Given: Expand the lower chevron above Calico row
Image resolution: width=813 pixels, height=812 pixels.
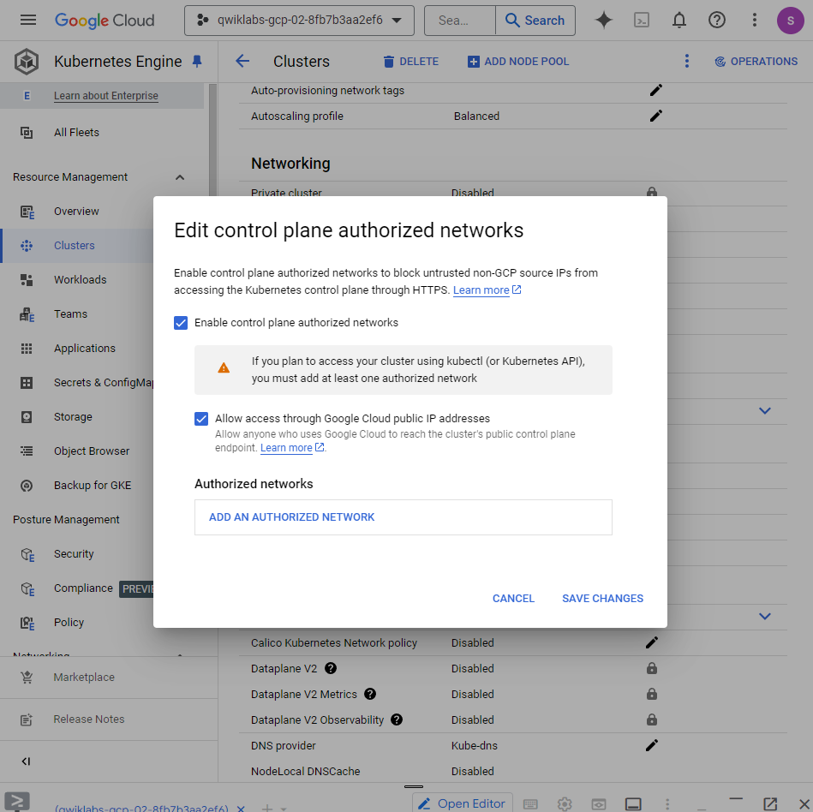Looking at the screenshot, I should point(765,617).
